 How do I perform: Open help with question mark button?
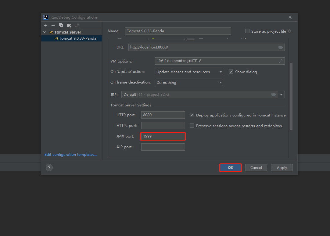pos(49,167)
